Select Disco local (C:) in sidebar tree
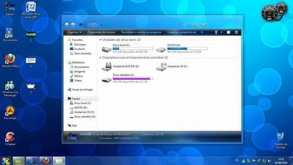Image resolution: width=293 pixels, height=165 pixels. tap(81, 103)
